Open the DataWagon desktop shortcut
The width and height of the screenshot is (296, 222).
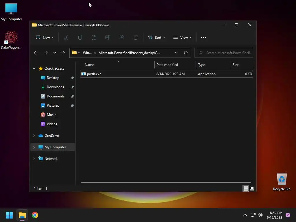(11, 40)
